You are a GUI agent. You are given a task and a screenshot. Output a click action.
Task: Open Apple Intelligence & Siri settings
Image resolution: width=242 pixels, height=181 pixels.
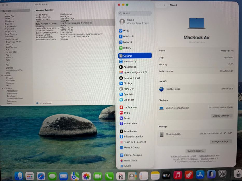click(135, 72)
